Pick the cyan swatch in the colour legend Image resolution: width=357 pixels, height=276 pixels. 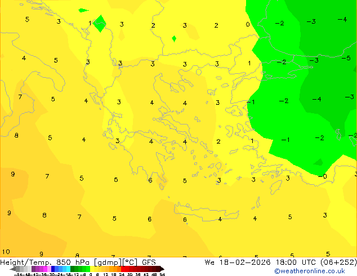pyautogui.click(x=68, y=269)
